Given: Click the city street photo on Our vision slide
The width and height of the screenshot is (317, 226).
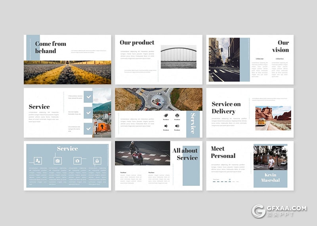Looking at the screenshot, I should pyautogui.click(x=224, y=60).
